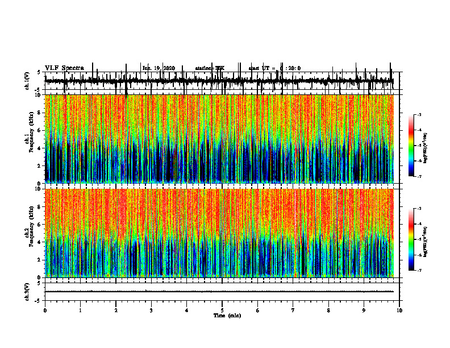Click inside the ch.2 spectrogram panel
The image size is (450, 348).
coord(219,233)
